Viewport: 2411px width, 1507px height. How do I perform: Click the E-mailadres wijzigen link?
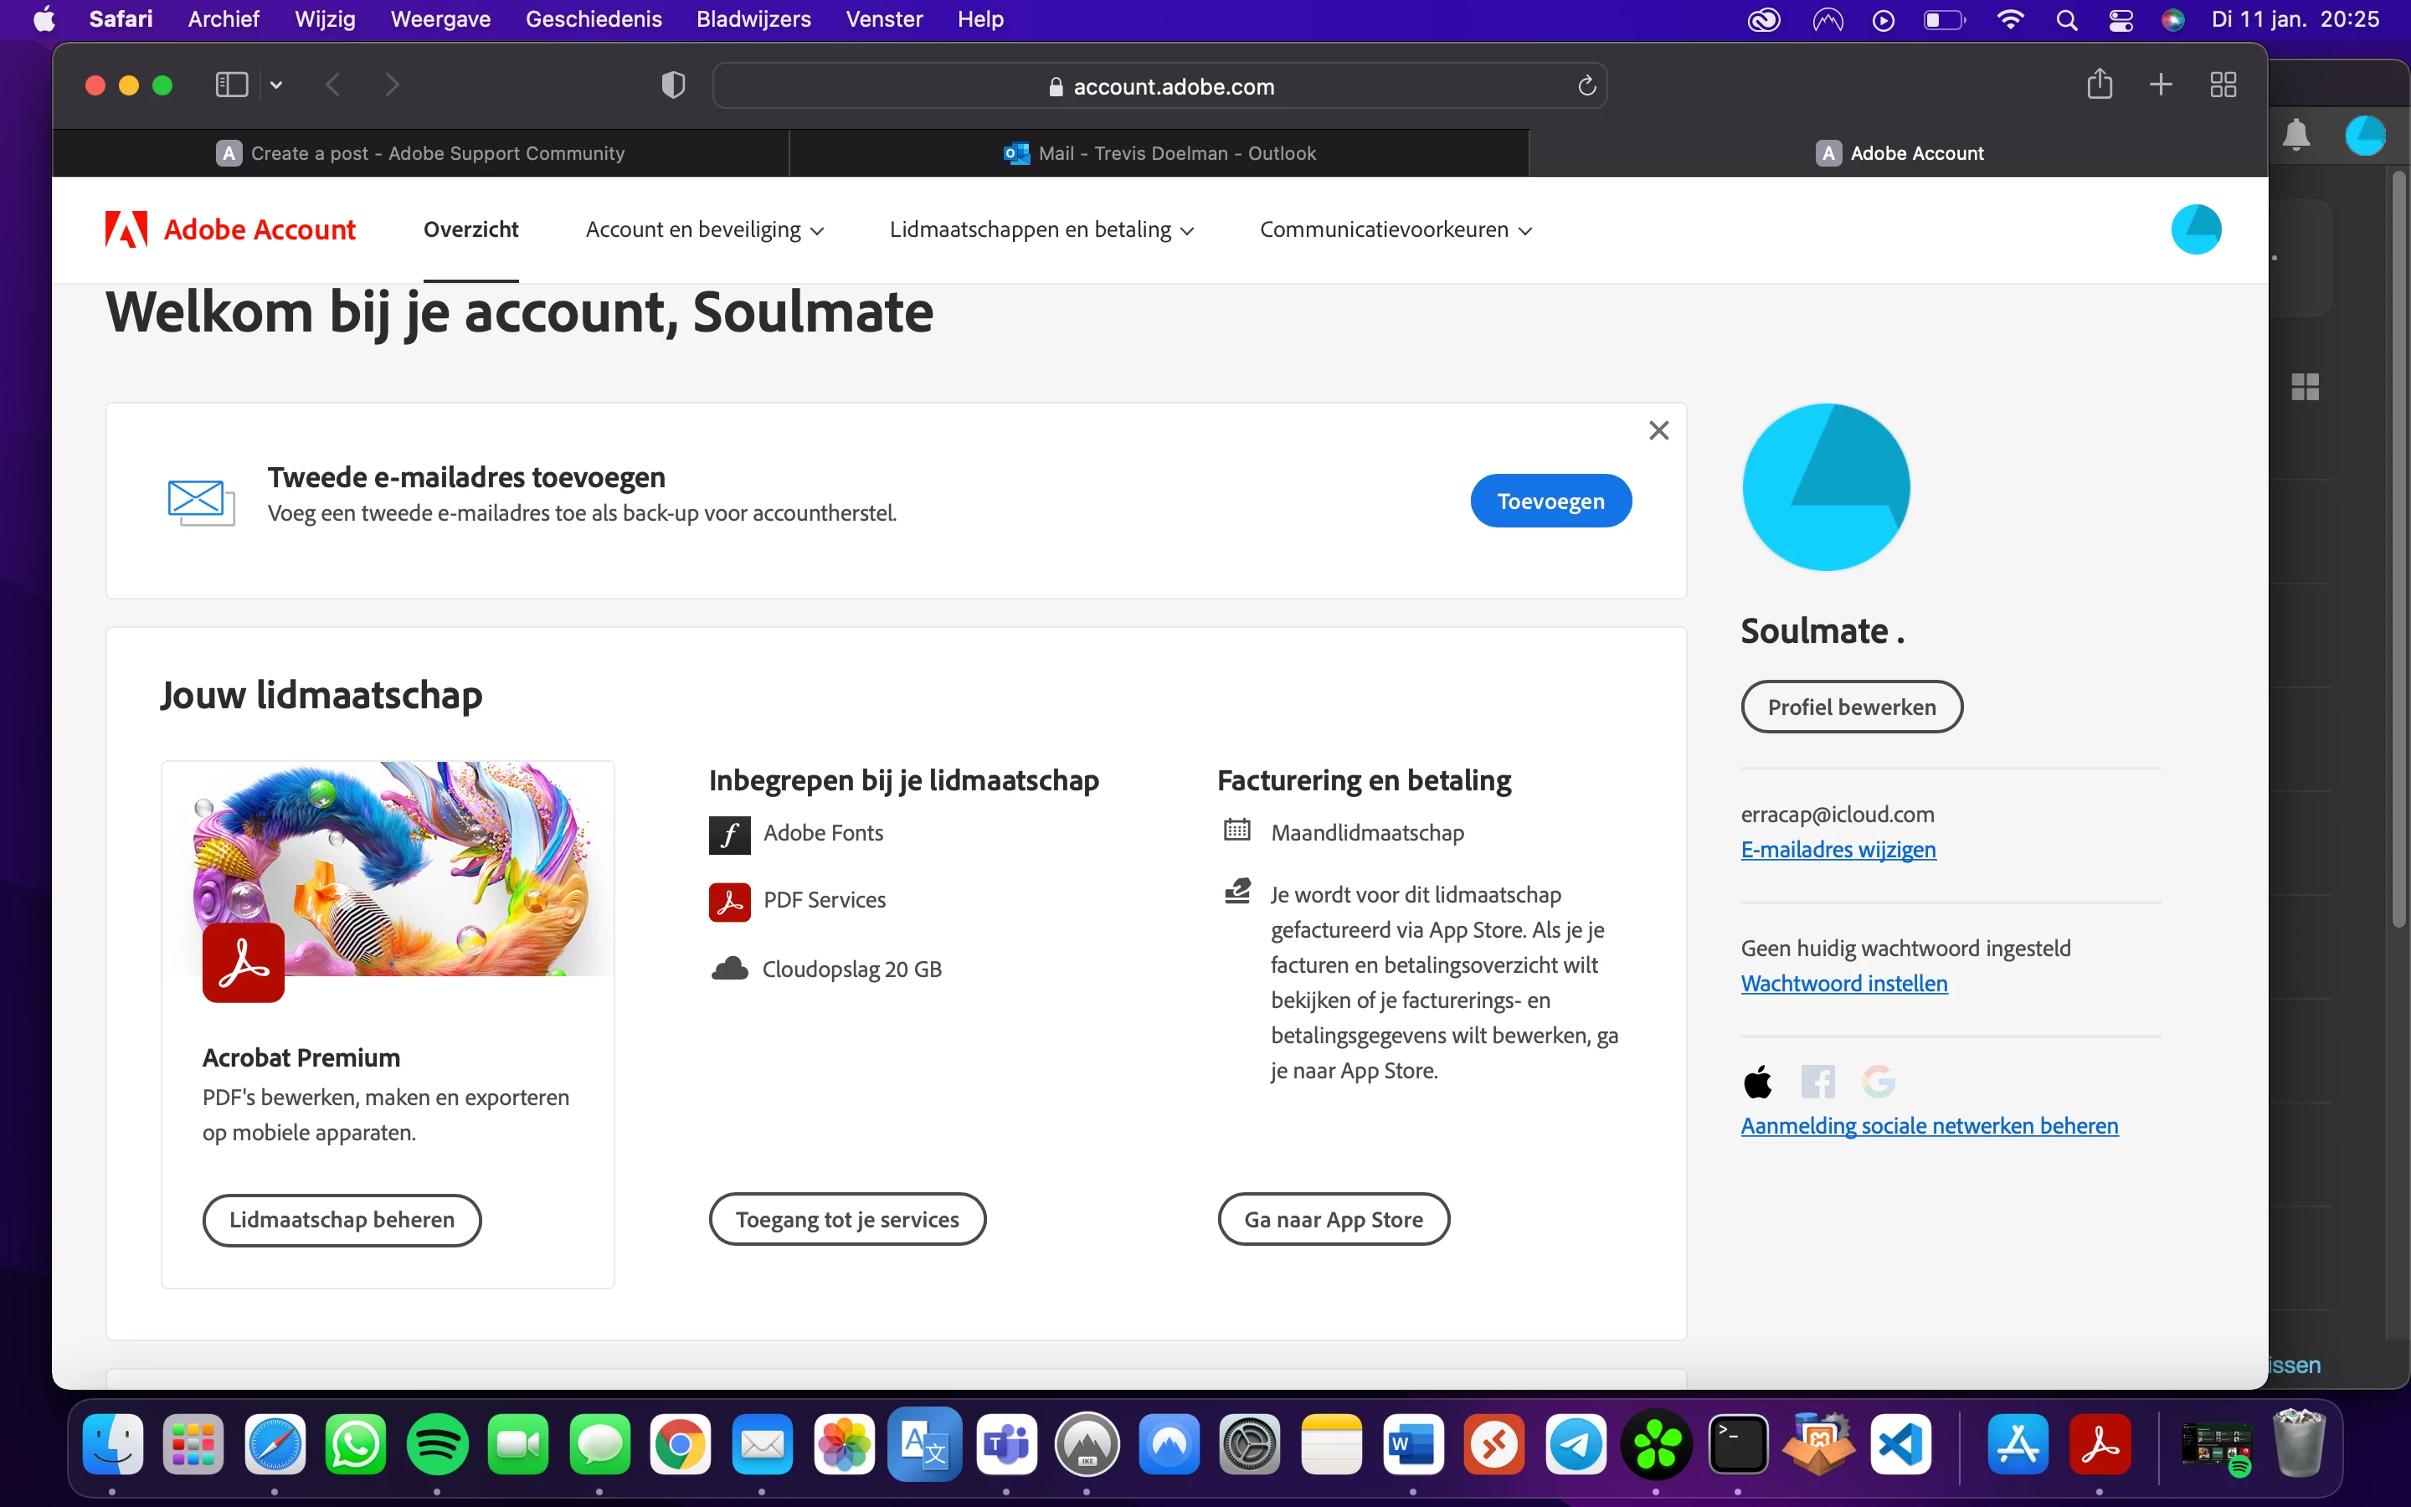tap(1838, 849)
